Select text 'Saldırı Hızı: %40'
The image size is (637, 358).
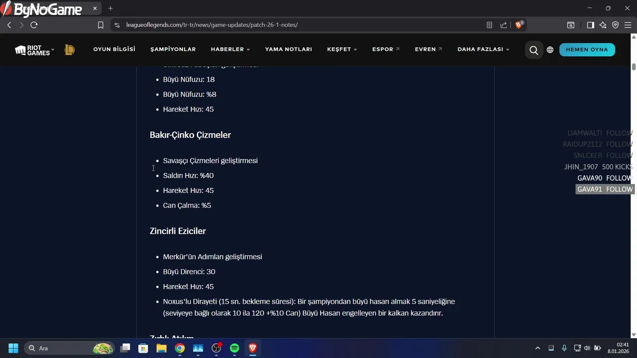(x=188, y=176)
